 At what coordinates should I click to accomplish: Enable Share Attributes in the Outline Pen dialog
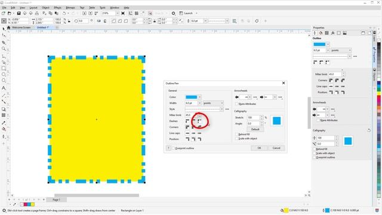[236, 104]
